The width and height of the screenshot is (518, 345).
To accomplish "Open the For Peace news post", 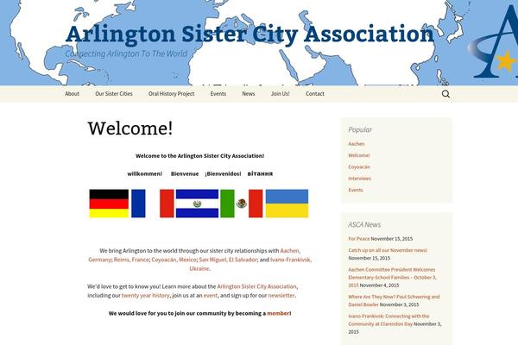I will pos(359,238).
